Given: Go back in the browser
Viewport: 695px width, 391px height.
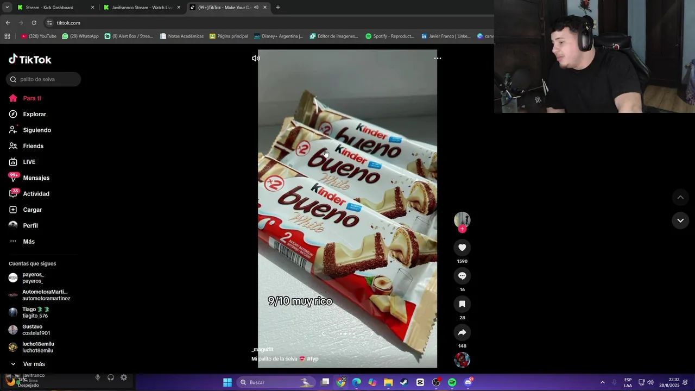Looking at the screenshot, I should (8, 23).
